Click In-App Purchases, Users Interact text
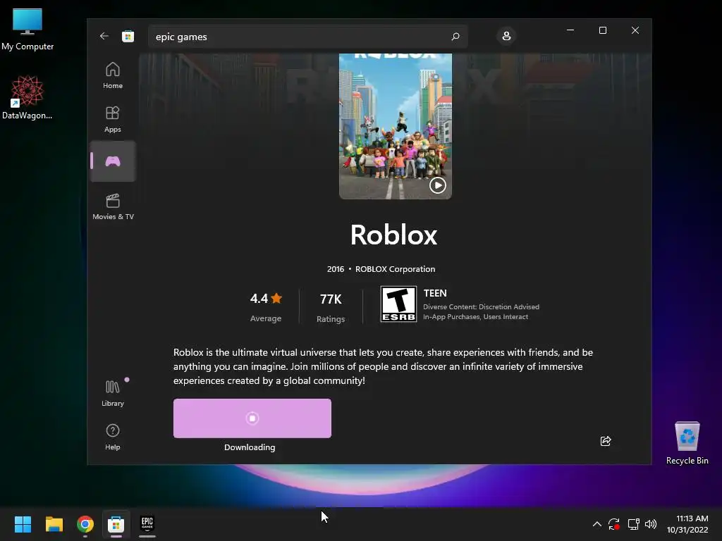Image resolution: width=722 pixels, height=541 pixels. click(476, 317)
